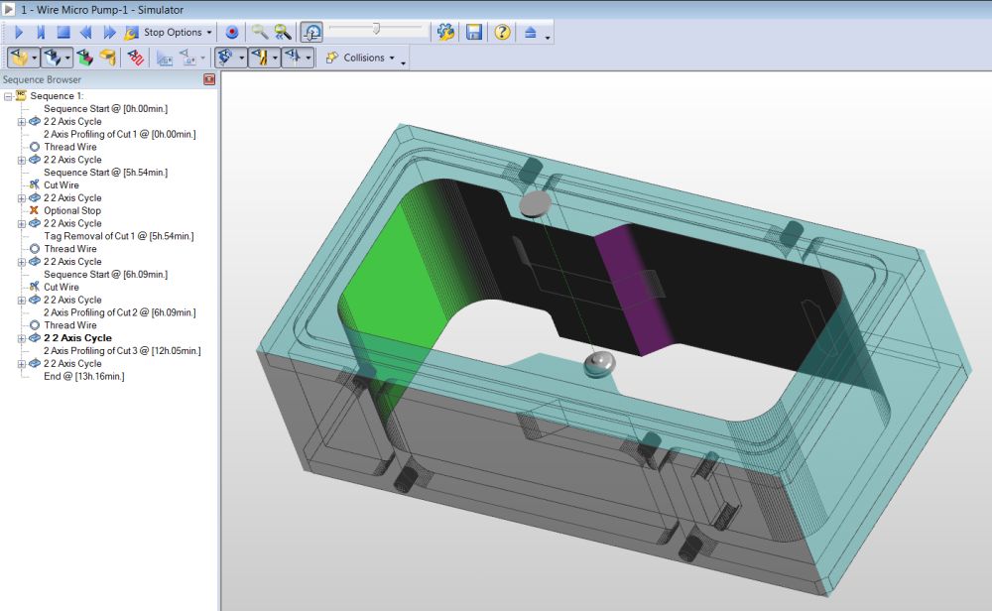Close the Sequence Browser panel

tap(209, 79)
